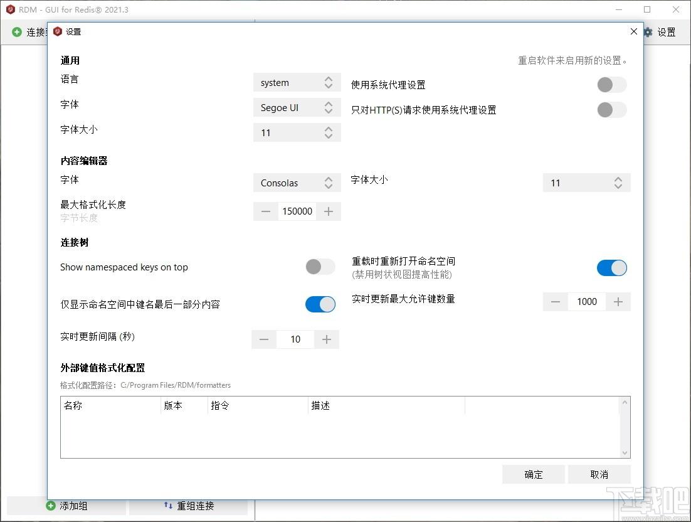Screen dimensions: 691x522
Task: Decrease live update max keys with minus
Action: click(556, 302)
